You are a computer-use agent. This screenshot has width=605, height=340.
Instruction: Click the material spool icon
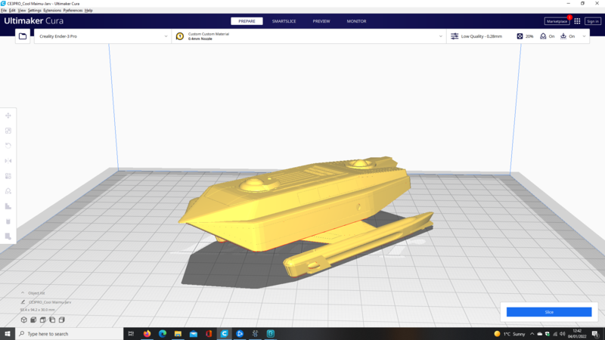point(180,36)
